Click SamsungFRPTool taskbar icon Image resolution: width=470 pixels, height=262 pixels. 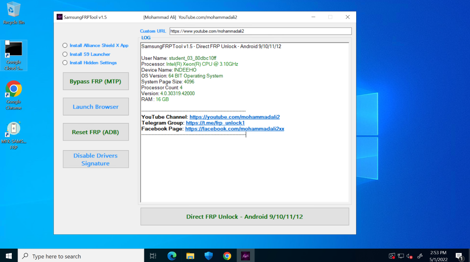[245, 256]
